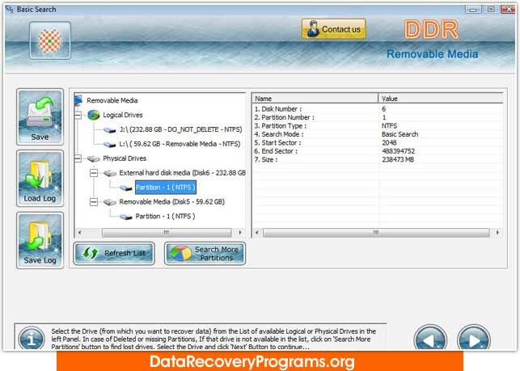This screenshot has height=371, width=520.
Task: Click drive icon beside Disk6 Partition - 1
Action: pos(125,188)
